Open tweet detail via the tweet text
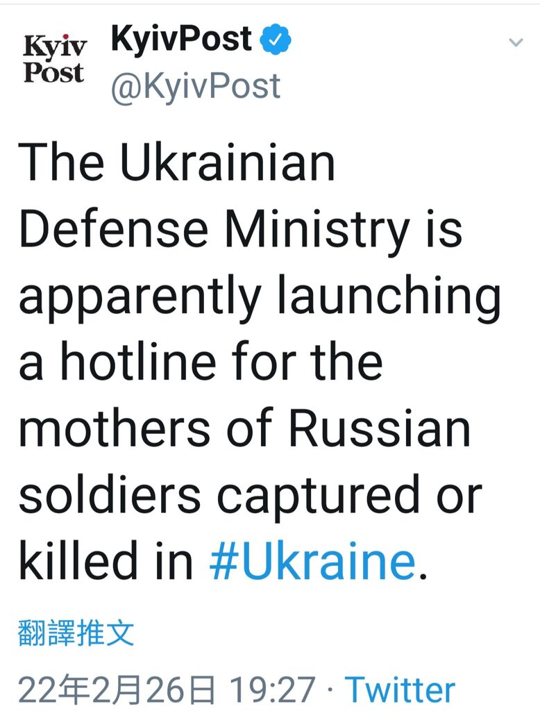540x711 pixels. click(x=260, y=362)
